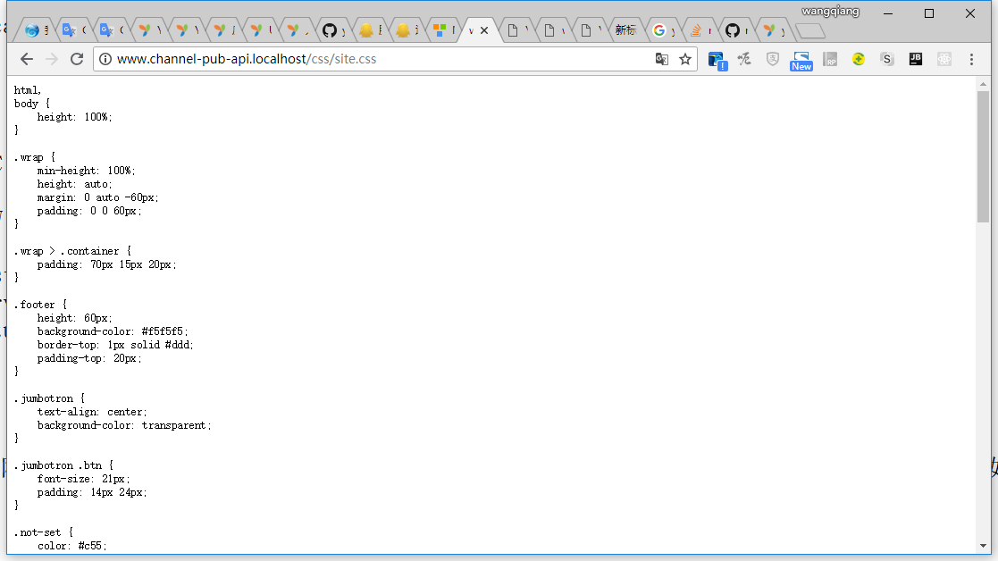Screen dimensions: 998x561
Task: Open the blue extension with exclamation badge
Action: [717, 61]
